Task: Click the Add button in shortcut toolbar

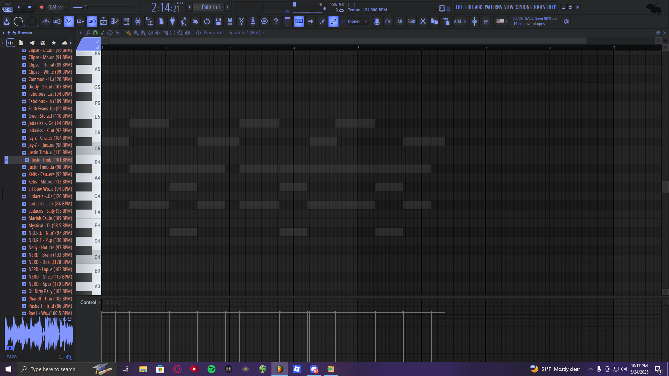Action: pyautogui.click(x=457, y=22)
